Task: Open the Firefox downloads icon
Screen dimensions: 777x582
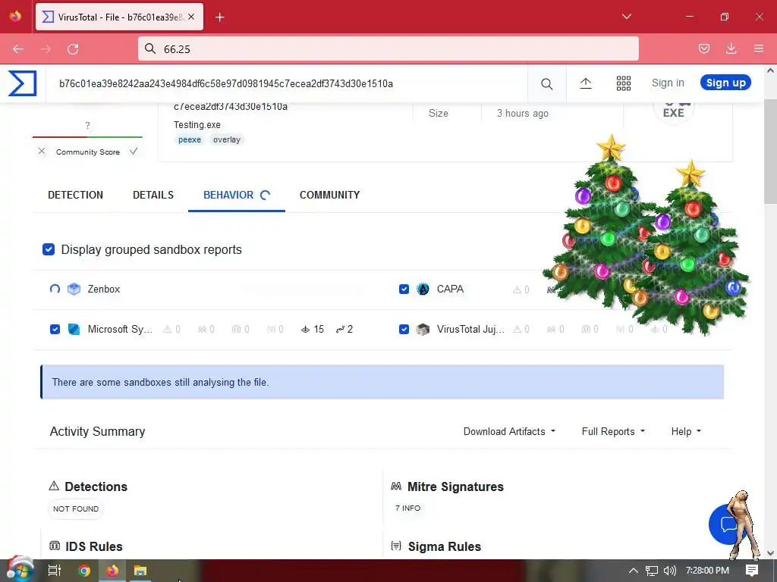Action: click(x=731, y=48)
